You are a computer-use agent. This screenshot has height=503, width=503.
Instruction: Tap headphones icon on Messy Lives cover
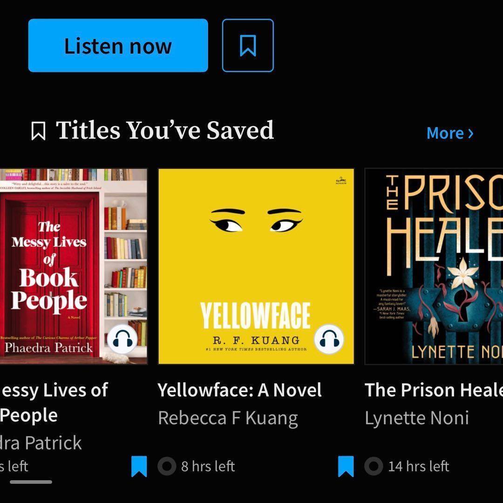(x=122, y=340)
